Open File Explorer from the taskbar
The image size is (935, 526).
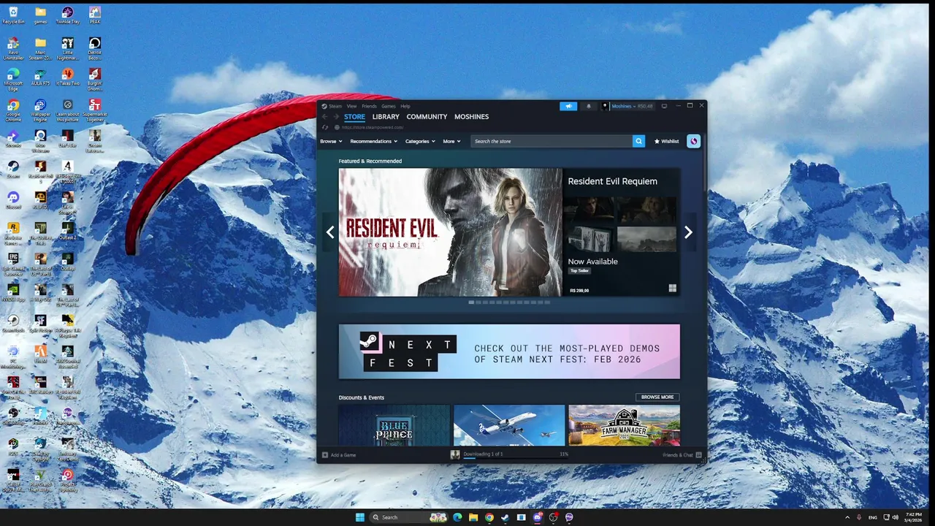tap(473, 517)
